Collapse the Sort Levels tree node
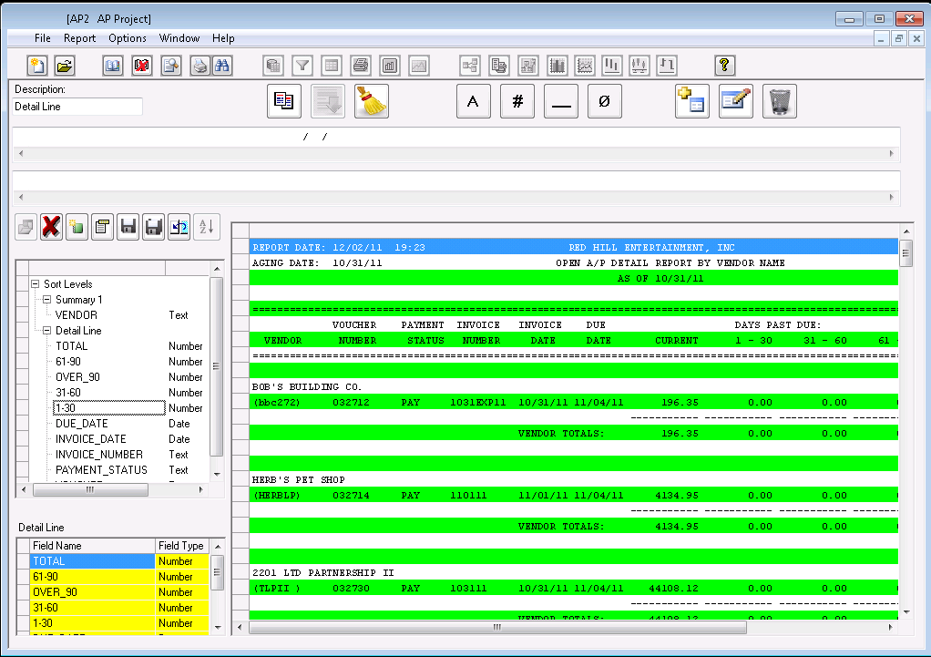 tap(36, 284)
